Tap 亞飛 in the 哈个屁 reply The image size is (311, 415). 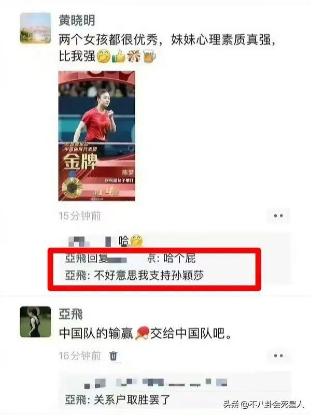pos(76,259)
